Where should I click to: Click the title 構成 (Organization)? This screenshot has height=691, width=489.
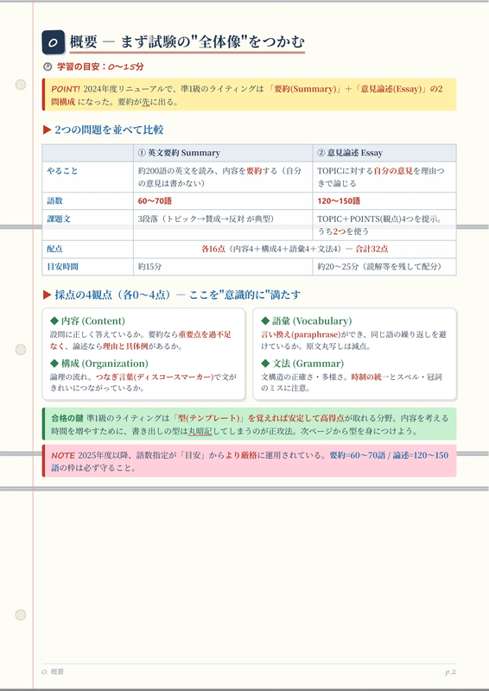[x=105, y=363]
